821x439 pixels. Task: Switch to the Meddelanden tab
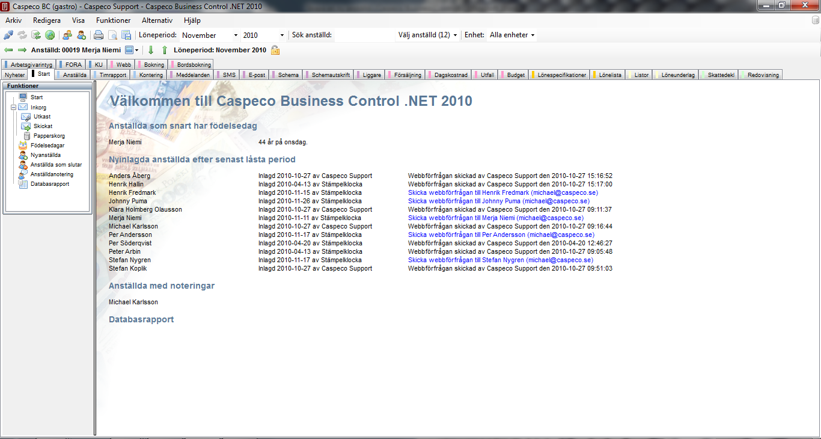191,75
